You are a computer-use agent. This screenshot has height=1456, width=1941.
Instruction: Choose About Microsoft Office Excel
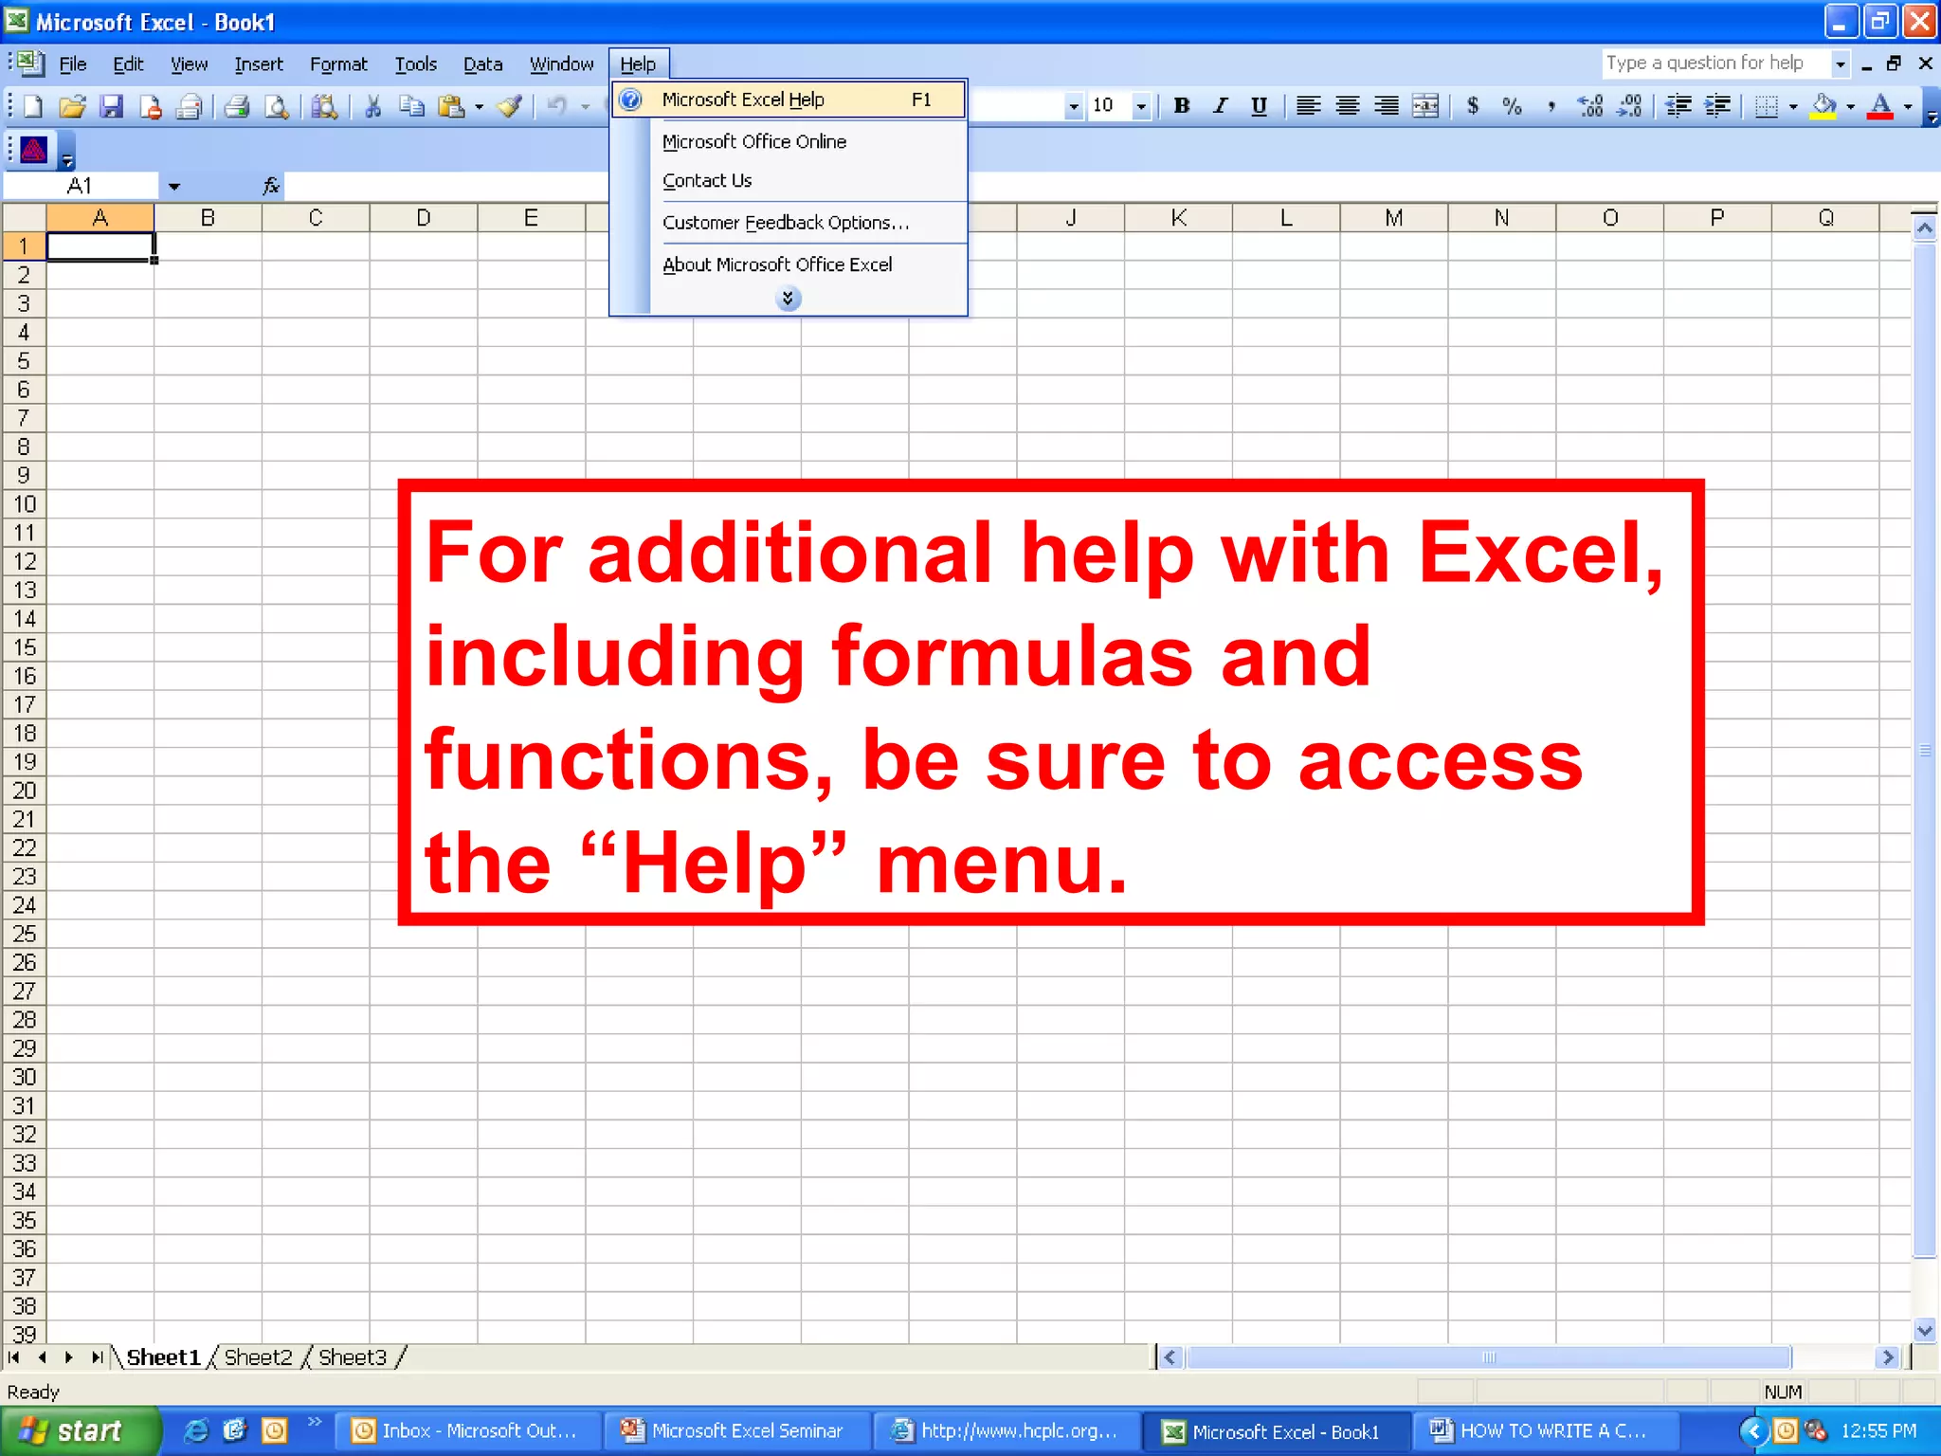click(789, 264)
